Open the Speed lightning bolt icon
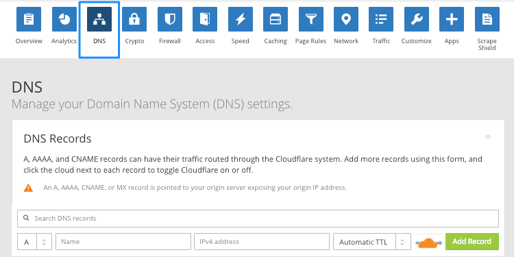Screen dimensions: 514x257 tap(241, 19)
